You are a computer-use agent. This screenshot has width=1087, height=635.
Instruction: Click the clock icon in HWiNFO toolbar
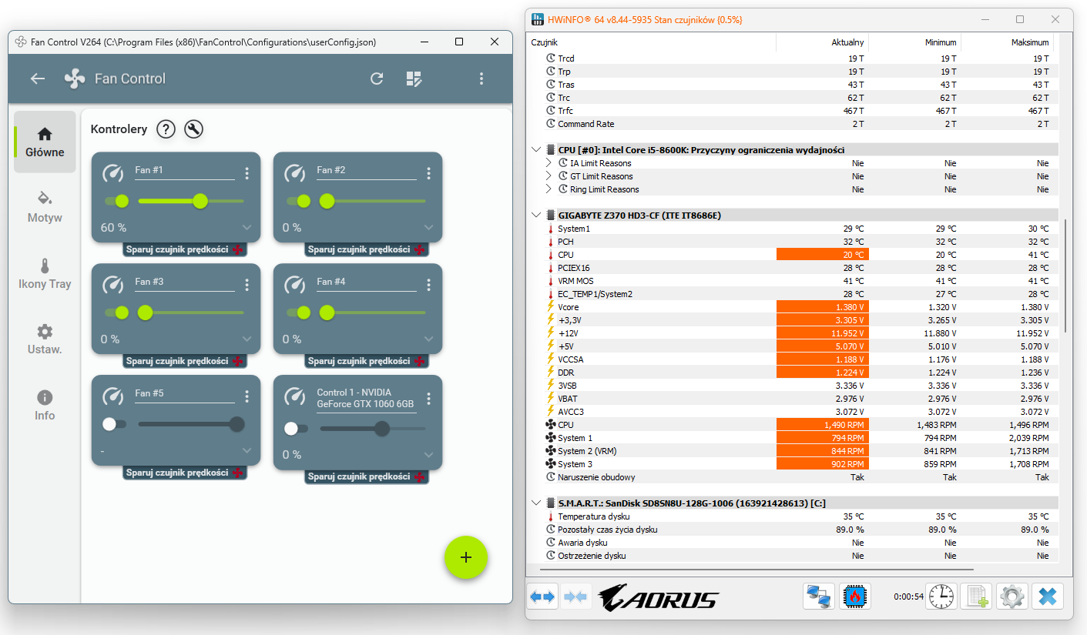click(x=941, y=597)
